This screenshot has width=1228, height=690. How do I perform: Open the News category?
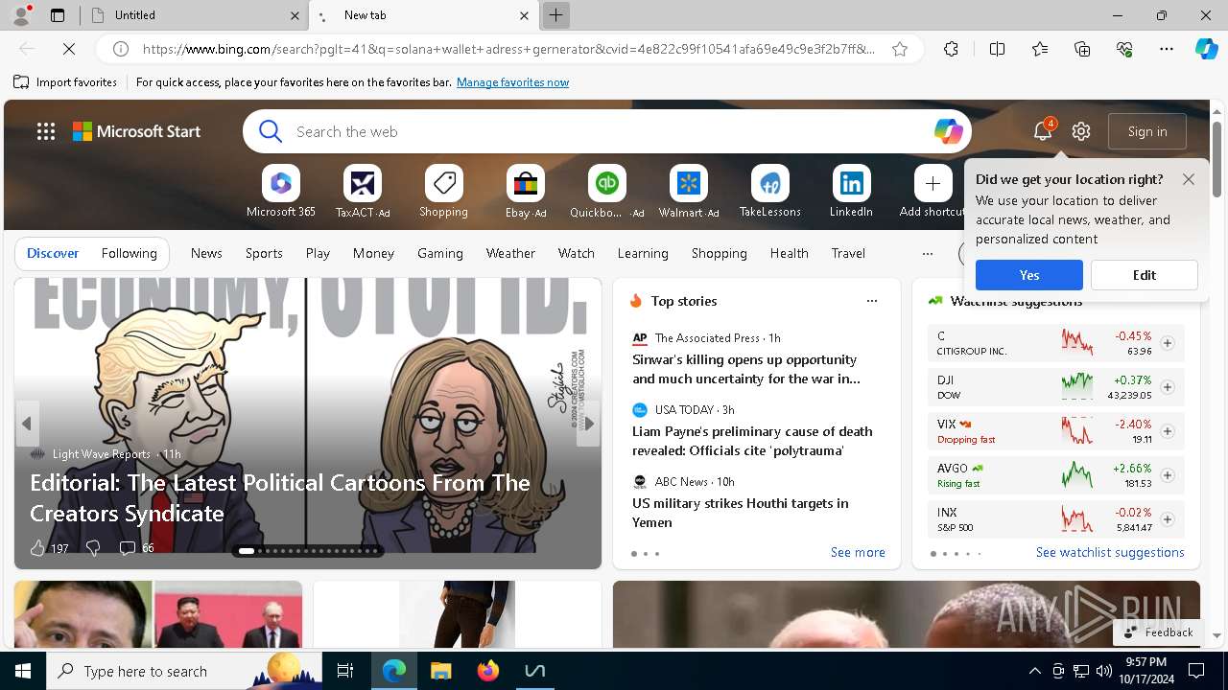(x=206, y=253)
